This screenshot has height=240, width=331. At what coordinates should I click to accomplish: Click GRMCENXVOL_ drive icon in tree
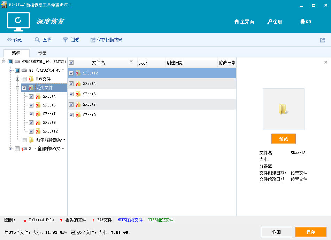pyautogui.click(x=17, y=62)
